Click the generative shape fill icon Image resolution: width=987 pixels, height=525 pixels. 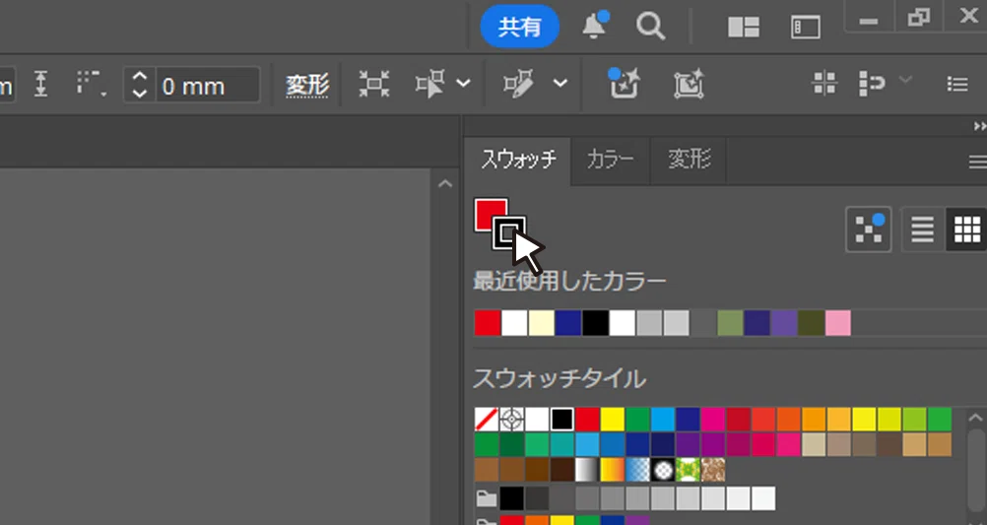pos(689,85)
